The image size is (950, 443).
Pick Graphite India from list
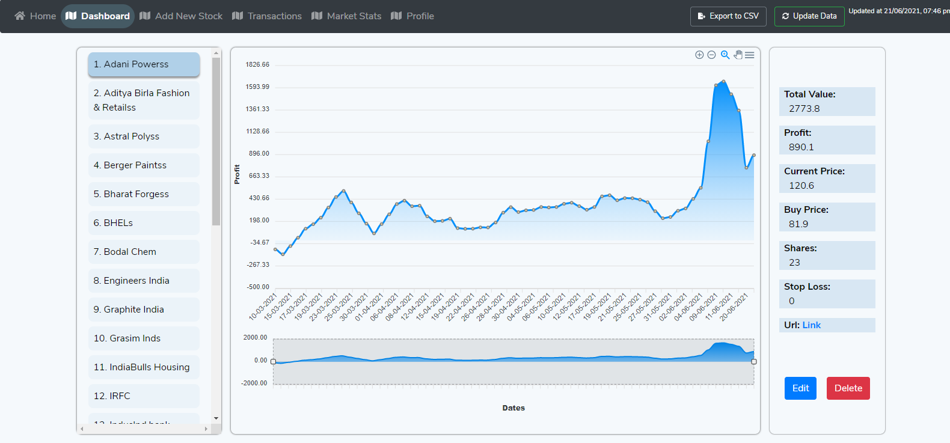(144, 310)
